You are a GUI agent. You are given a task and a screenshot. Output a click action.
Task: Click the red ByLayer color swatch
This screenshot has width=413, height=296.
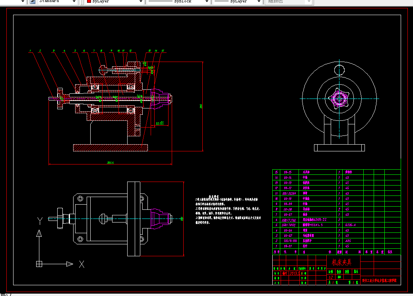89,1
